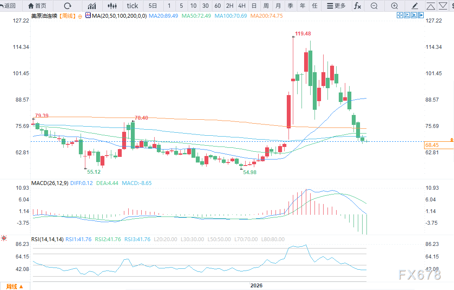Click the downward triangle toolbar icon
The image size is (454, 290).
pos(443,6)
